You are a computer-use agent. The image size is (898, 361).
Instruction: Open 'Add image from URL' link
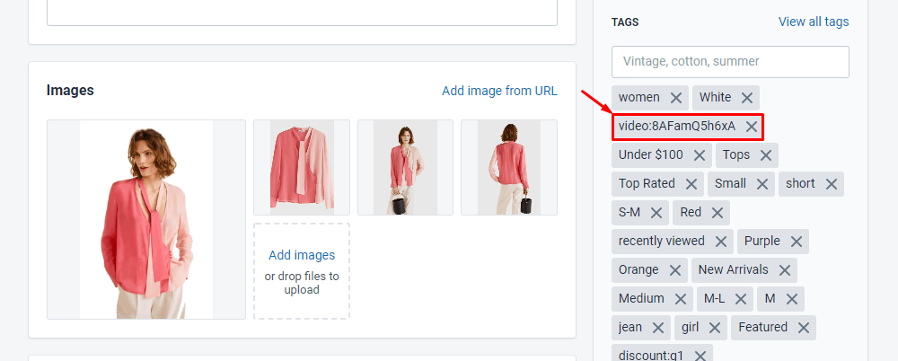point(499,91)
